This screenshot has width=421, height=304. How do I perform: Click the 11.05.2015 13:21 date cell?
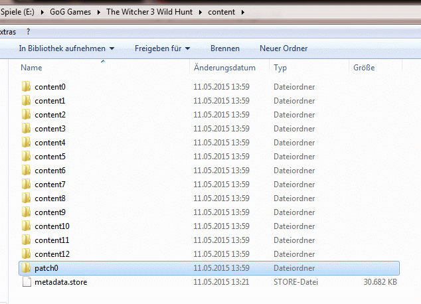click(221, 282)
